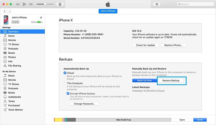
Task: Click the fast-forward playback button
Action: click(31, 4)
